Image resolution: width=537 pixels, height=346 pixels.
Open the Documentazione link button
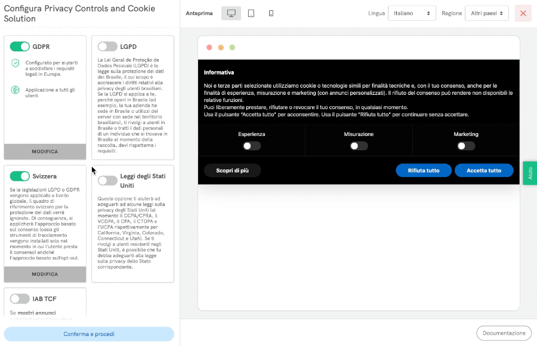point(504,333)
